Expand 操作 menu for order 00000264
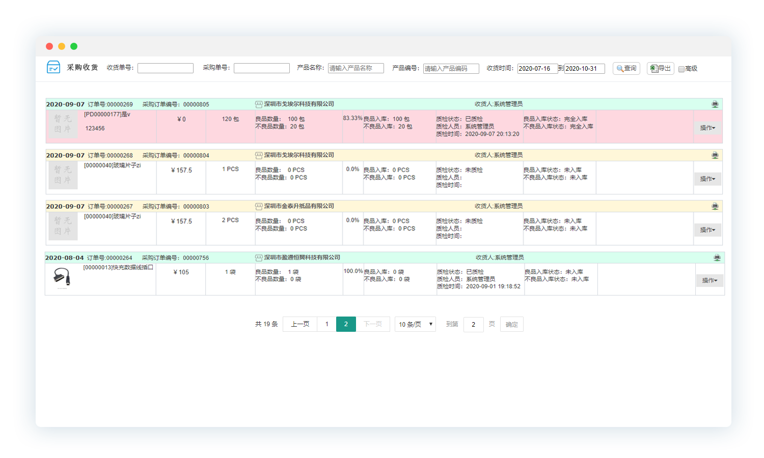Screen dimensions: 764x458 click(710, 280)
